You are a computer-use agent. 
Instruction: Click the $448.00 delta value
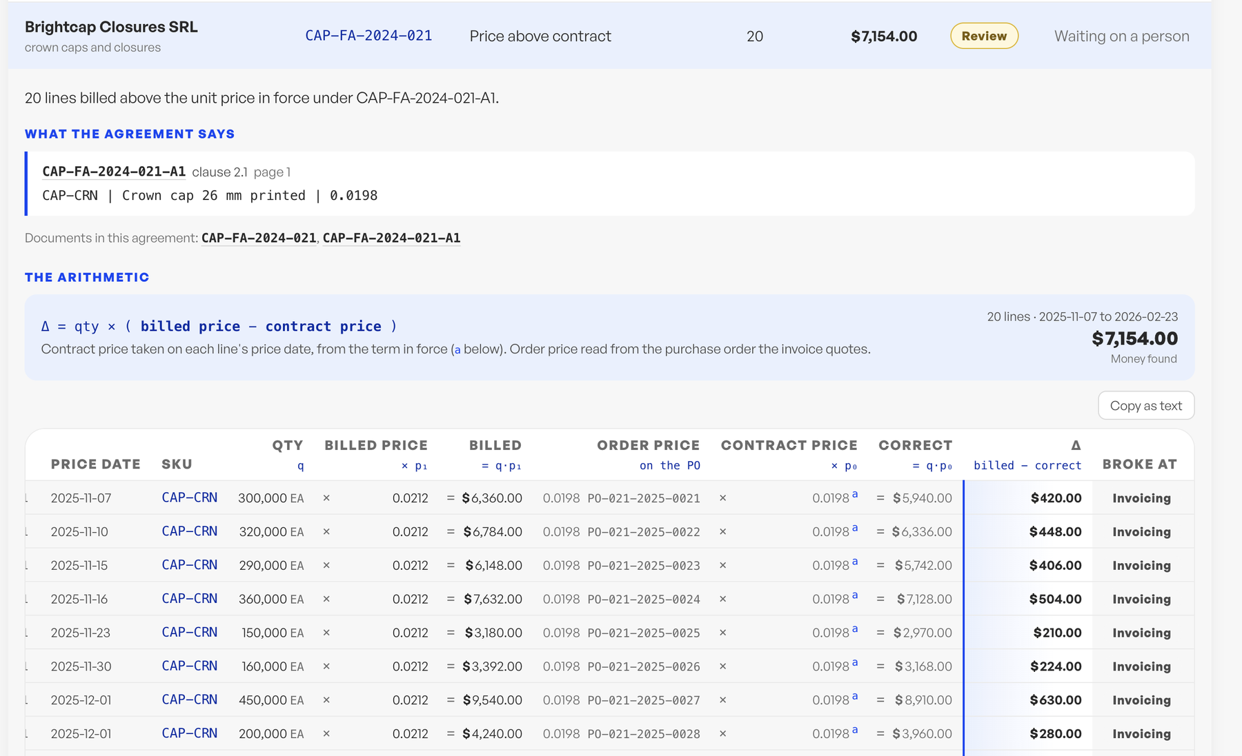click(x=1055, y=532)
